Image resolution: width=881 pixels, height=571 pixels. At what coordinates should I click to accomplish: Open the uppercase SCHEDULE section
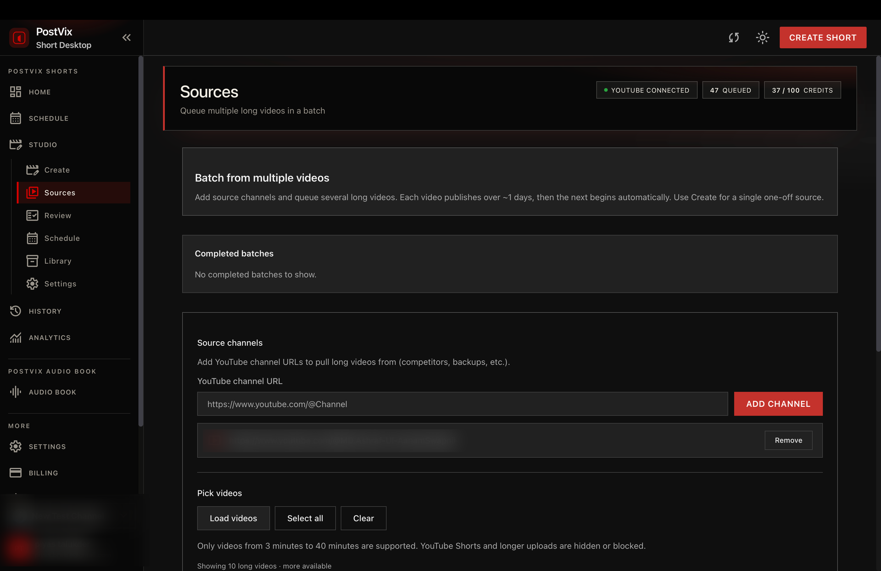[x=49, y=118]
